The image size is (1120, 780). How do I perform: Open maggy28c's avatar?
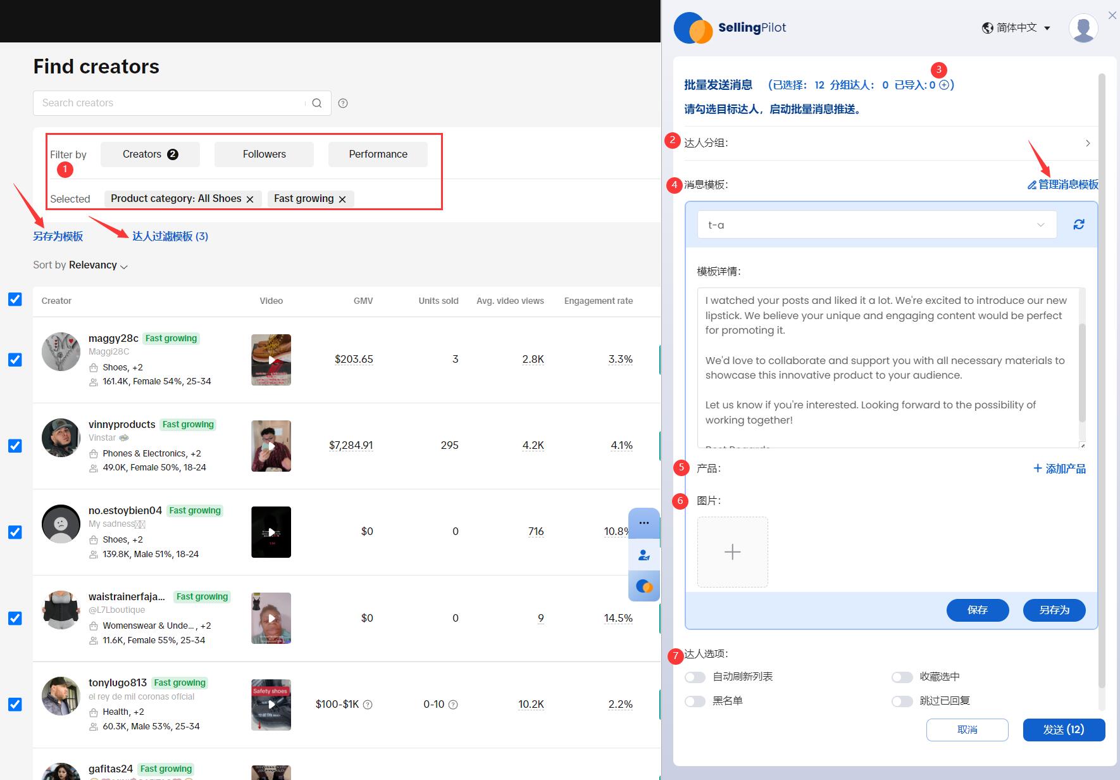(x=61, y=352)
